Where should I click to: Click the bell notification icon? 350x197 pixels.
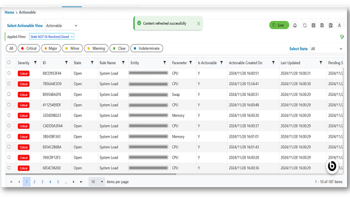click(x=295, y=25)
